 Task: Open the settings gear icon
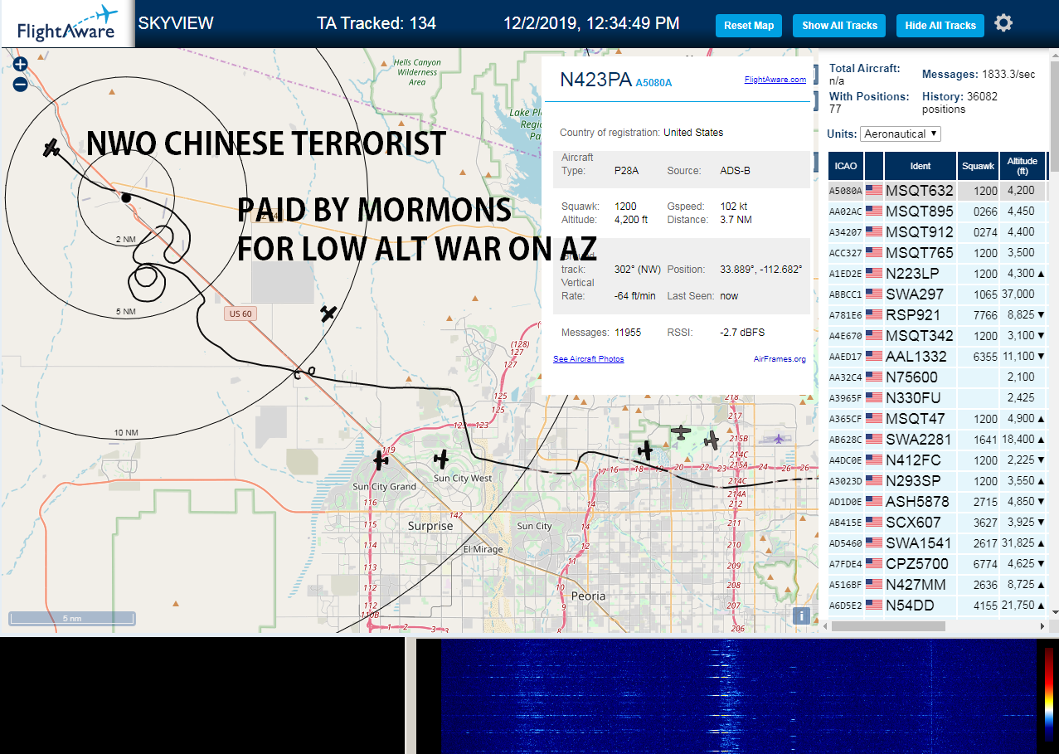coord(1003,23)
